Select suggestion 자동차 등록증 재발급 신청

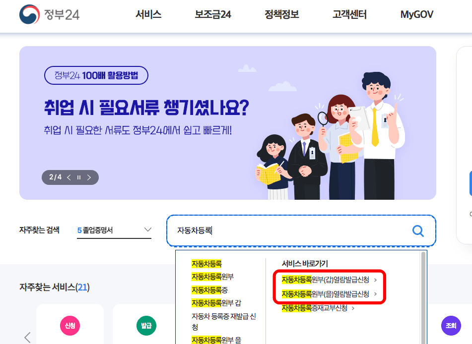(224, 322)
